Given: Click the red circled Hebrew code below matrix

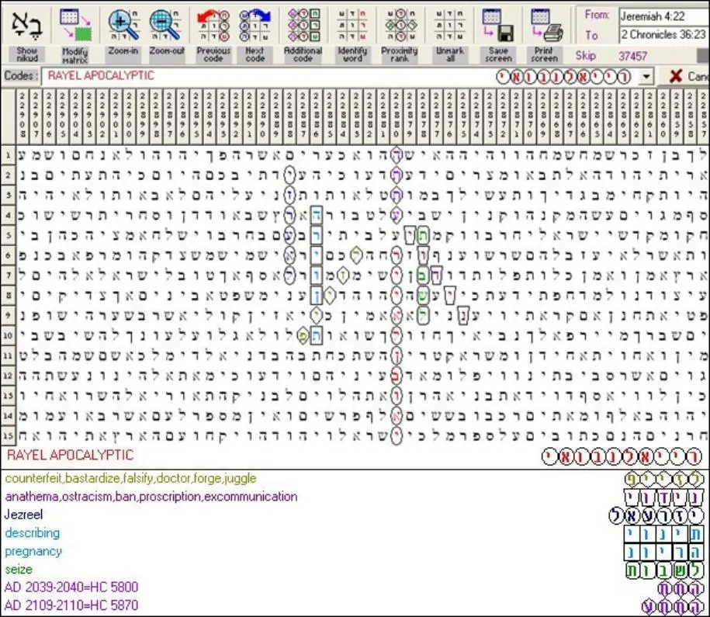Looking at the screenshot, I should click(622, 456).
